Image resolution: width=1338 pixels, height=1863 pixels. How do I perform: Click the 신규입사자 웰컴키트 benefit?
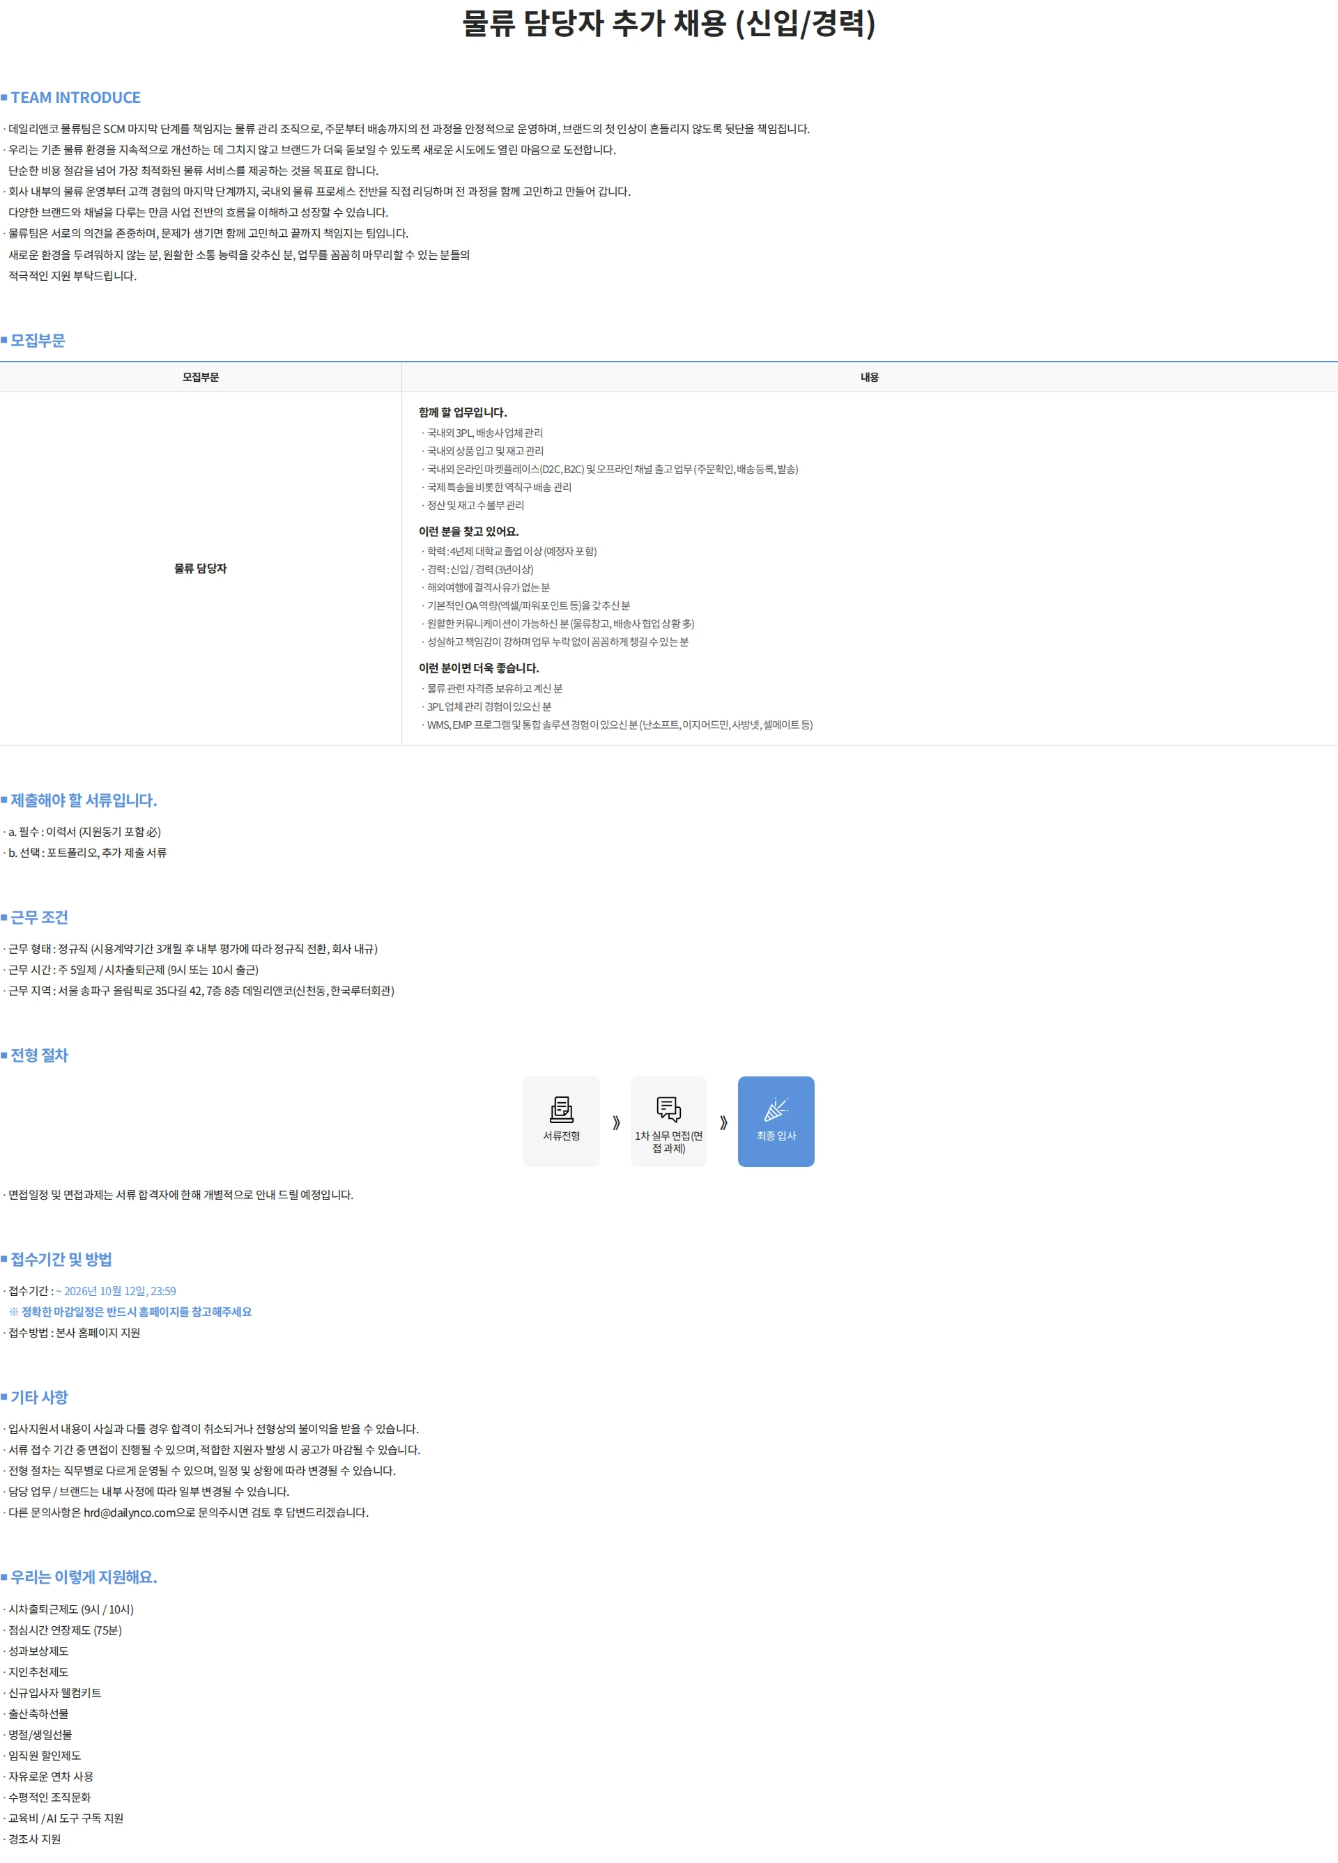click(55, 1692)
